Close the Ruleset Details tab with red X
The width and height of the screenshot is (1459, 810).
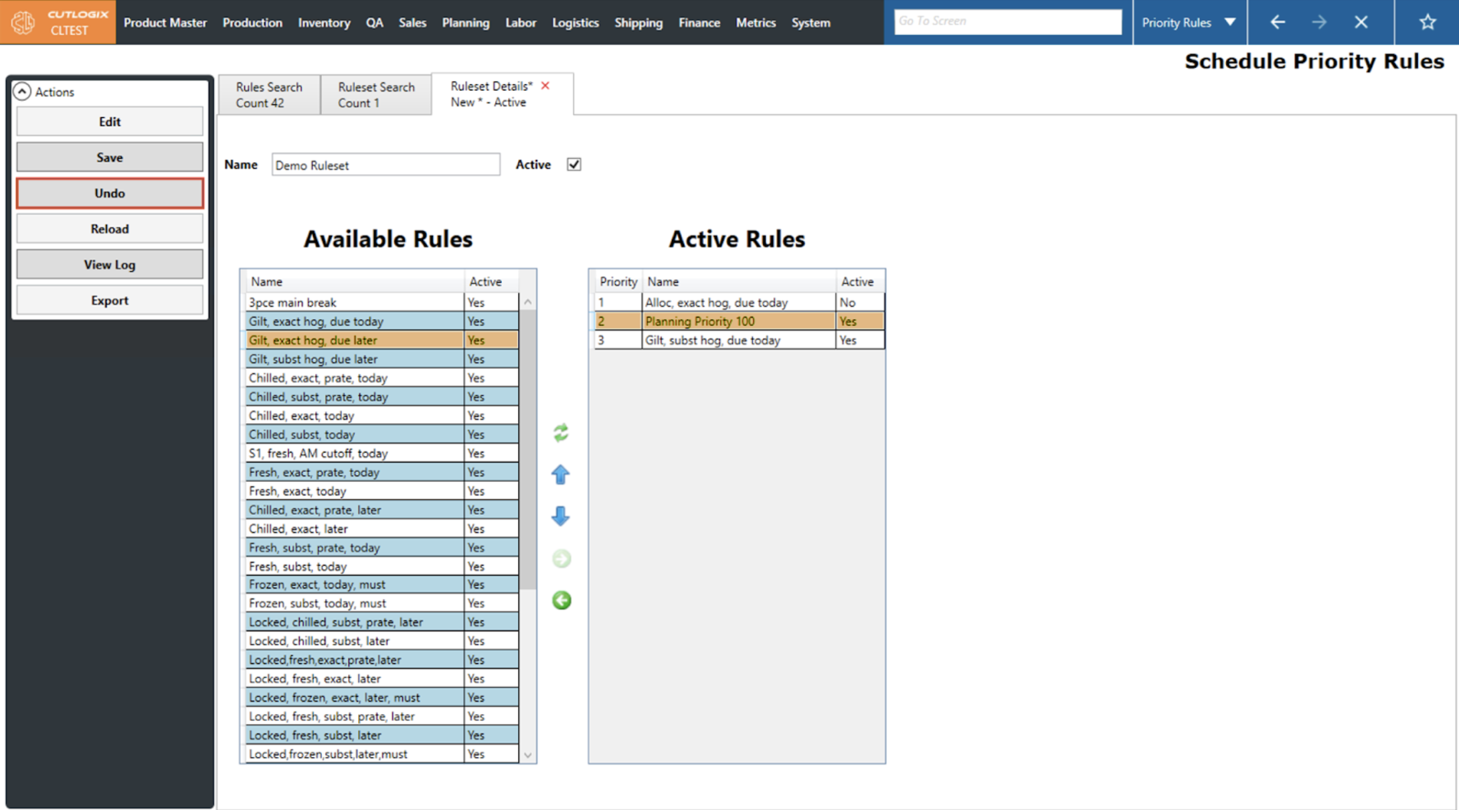click(x=545, y=86)
